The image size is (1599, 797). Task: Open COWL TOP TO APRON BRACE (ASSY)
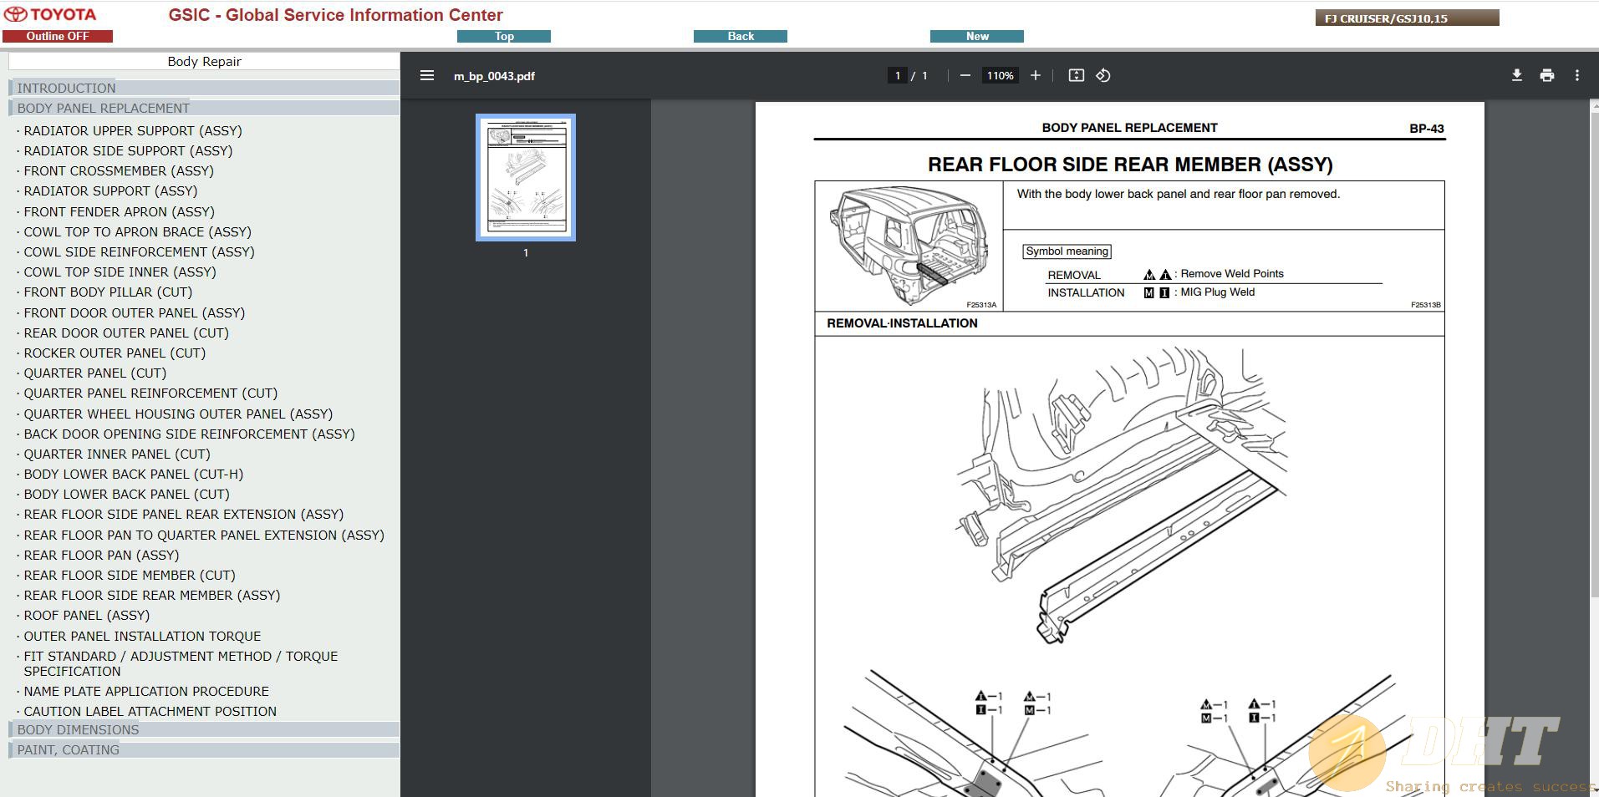click(x=137, y=231)
